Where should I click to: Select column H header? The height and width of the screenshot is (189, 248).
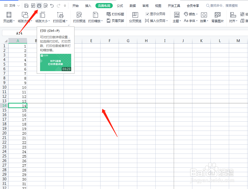tap(146, 41)
